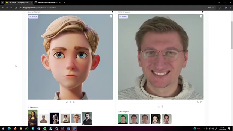Open WhatsApp from taskbar
Viewport: 233px width, 131px height.
point(27,129)
